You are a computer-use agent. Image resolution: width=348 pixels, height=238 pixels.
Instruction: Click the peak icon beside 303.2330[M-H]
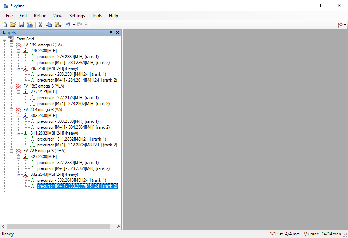25,116
